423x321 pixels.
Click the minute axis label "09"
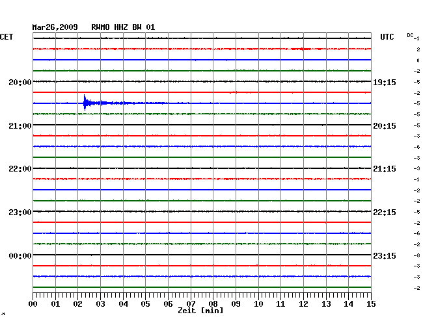236,304
